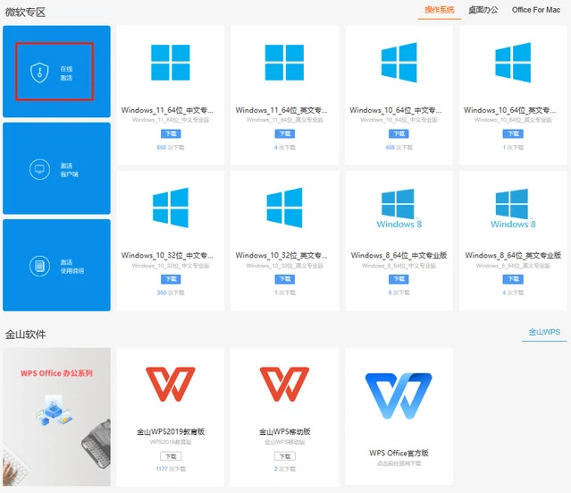Select the 金山WPS tab
Image resolution: width=571 pixels, height=493 pixels.
click(543, 332)
